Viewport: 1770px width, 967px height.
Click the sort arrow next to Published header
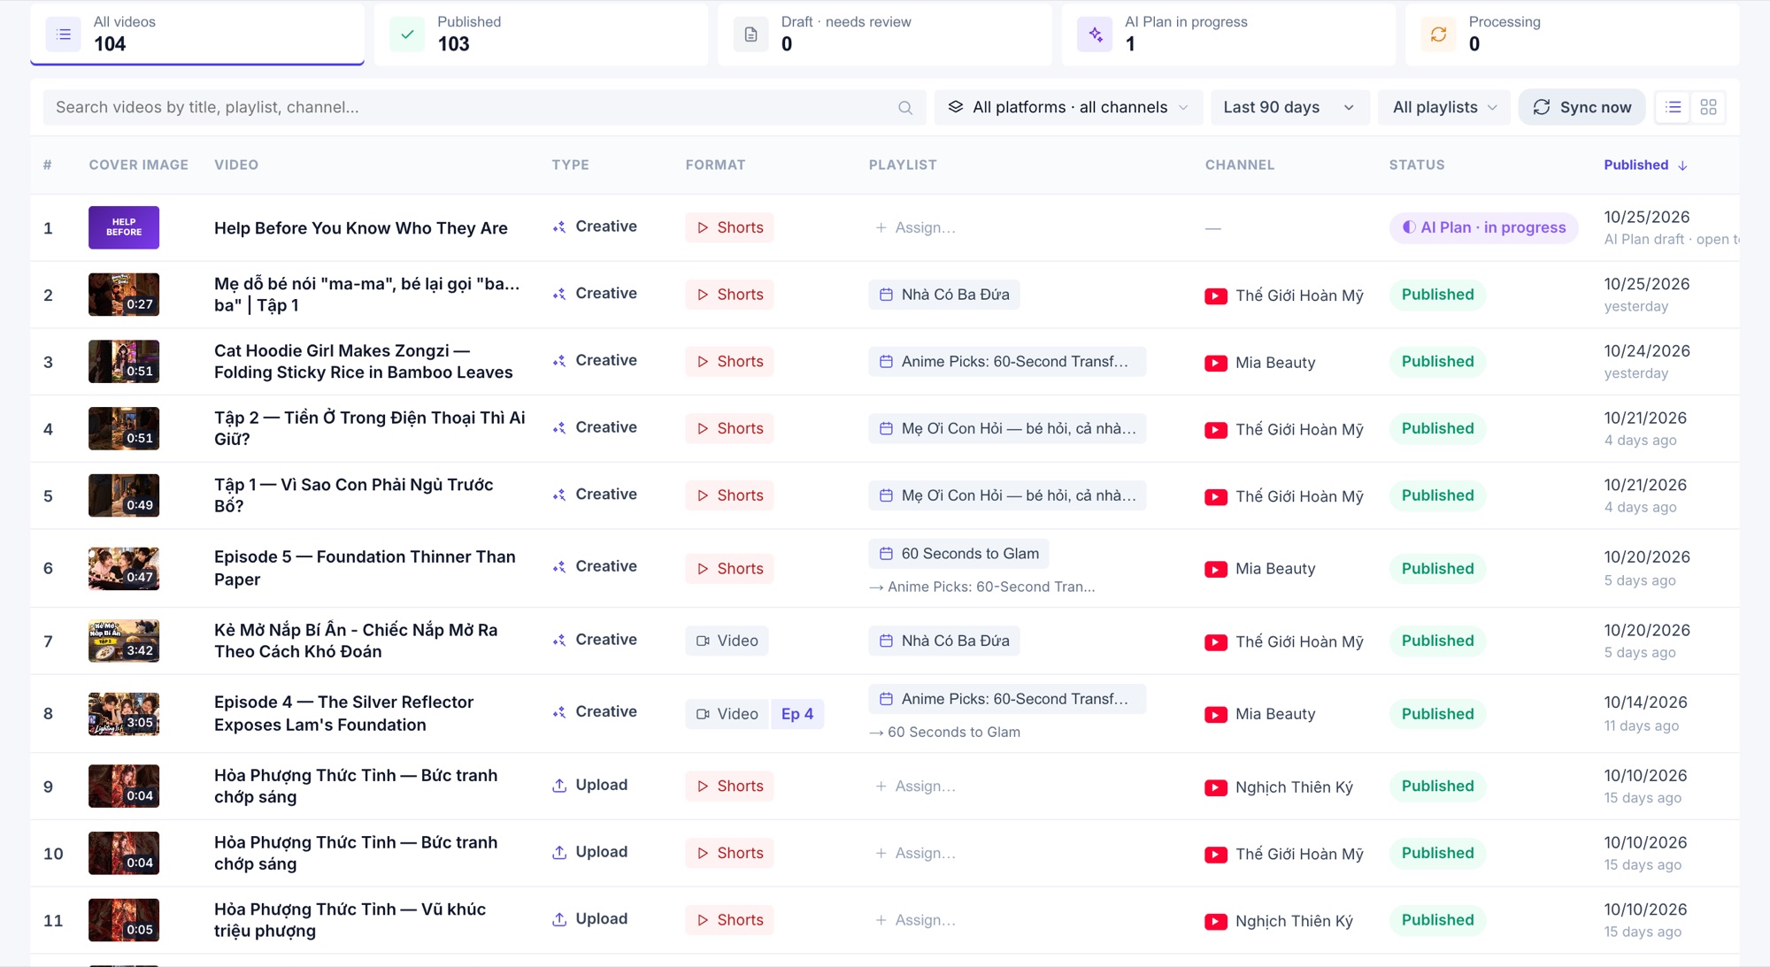pyautogui.click(x=1682, y=165)
